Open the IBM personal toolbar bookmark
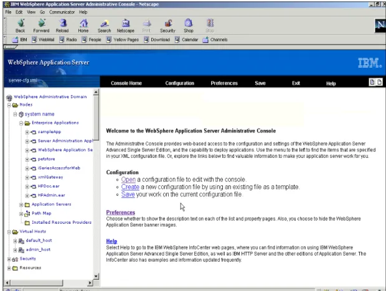This screenshot has width=386, height=291. [20, 40]
